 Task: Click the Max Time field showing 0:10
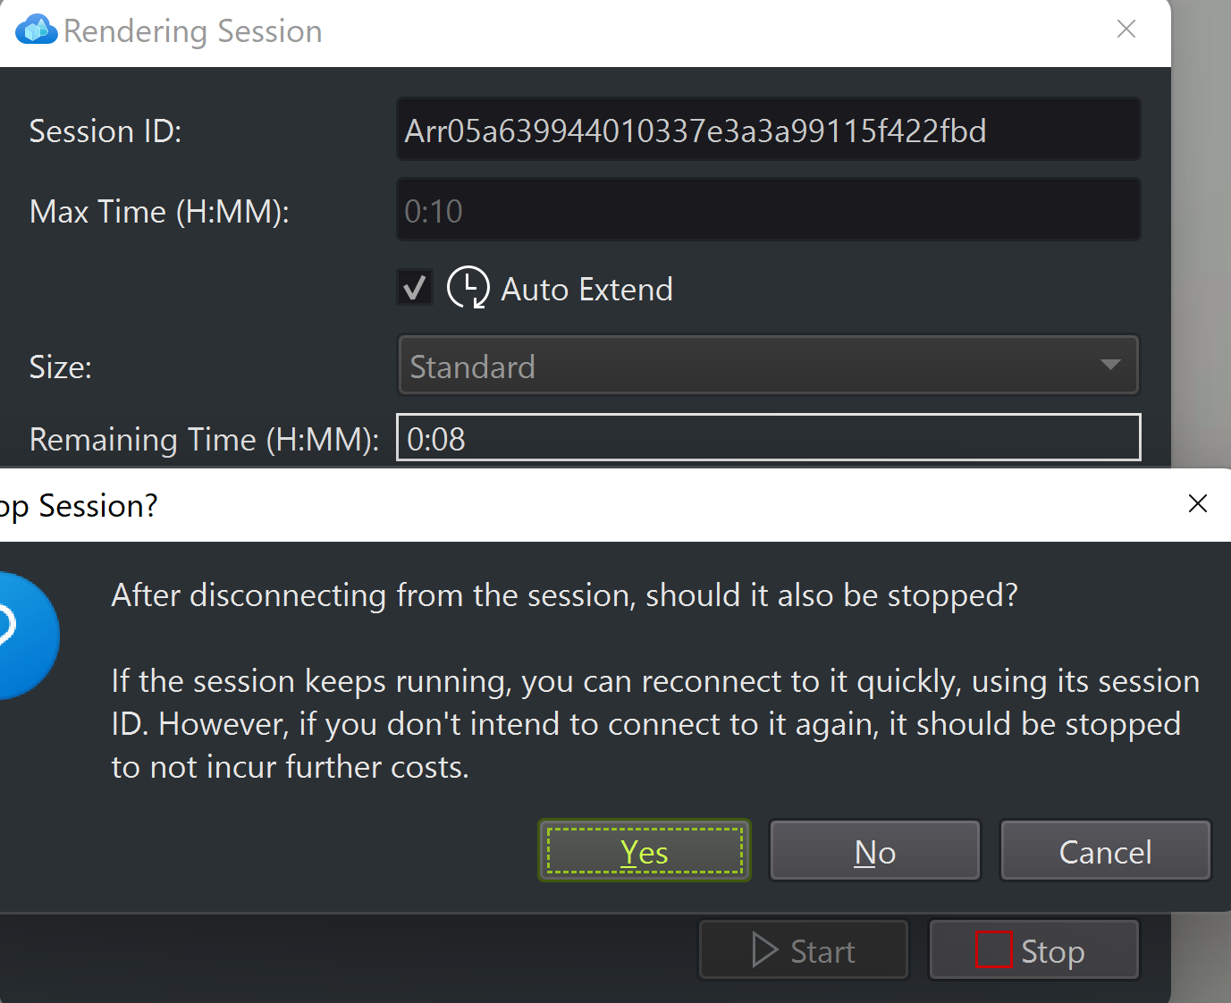pos(768,211)
